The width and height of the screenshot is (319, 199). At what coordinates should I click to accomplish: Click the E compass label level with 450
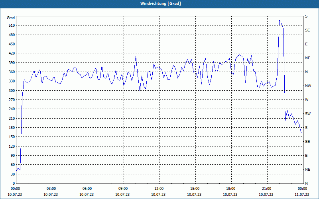(x=306, y=44)
